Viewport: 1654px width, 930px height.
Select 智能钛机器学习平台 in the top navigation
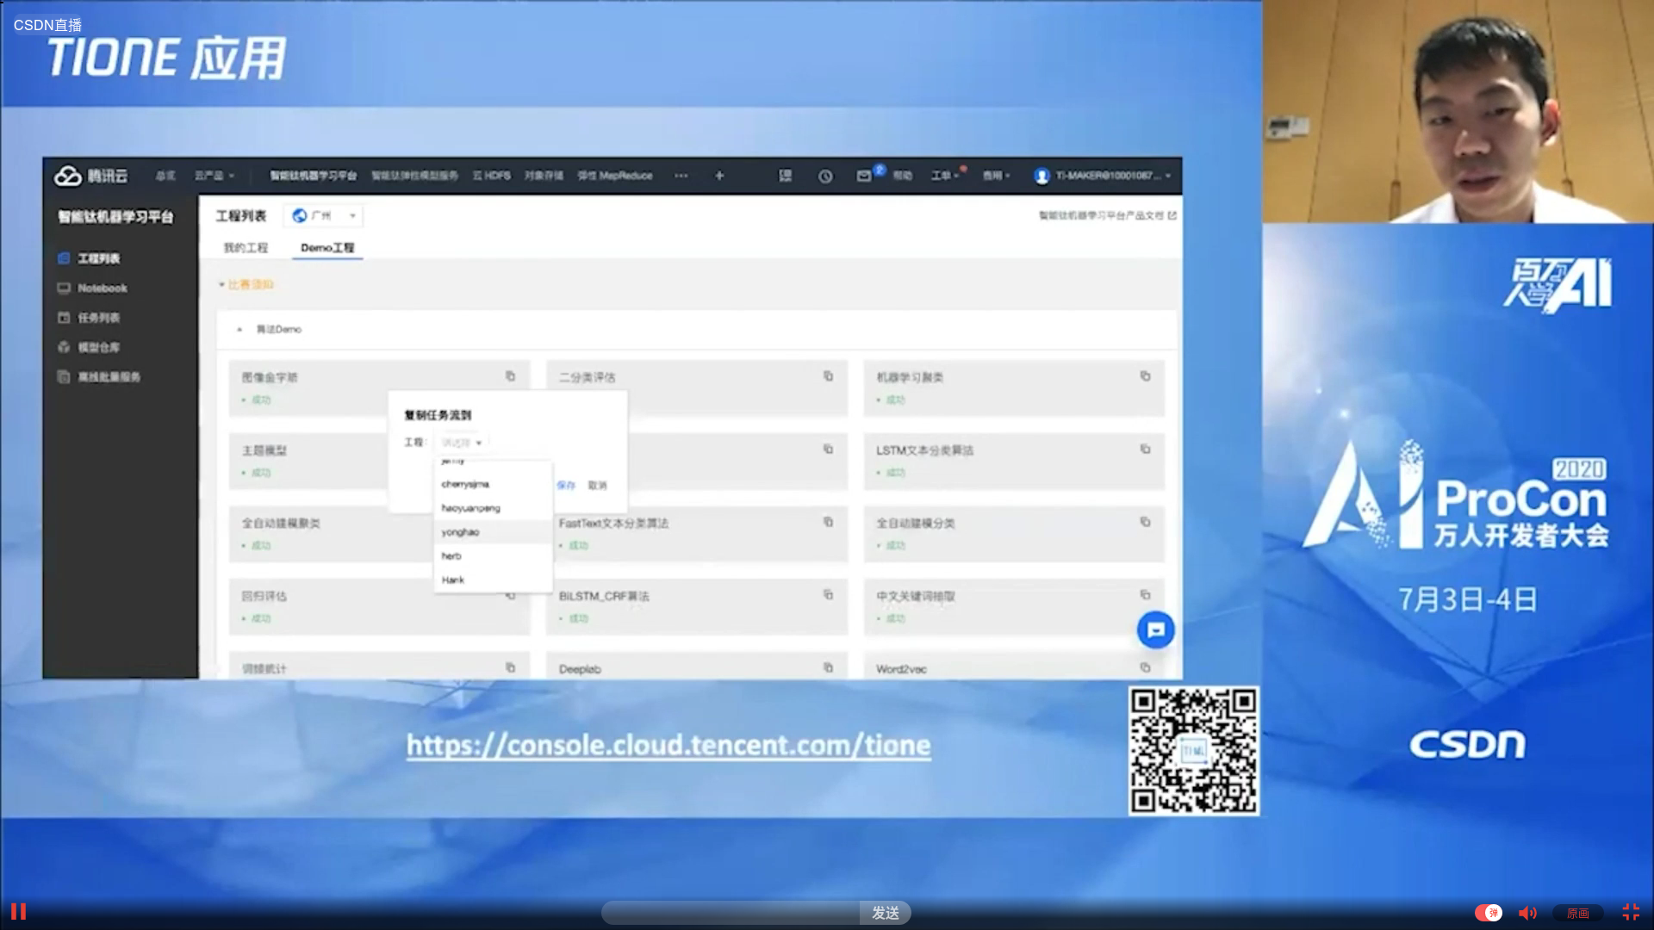point(313,176)
